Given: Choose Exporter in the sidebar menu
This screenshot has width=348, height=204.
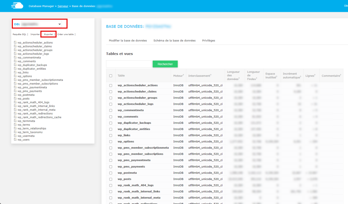Looking at the screenshot, I should point(49,34).
